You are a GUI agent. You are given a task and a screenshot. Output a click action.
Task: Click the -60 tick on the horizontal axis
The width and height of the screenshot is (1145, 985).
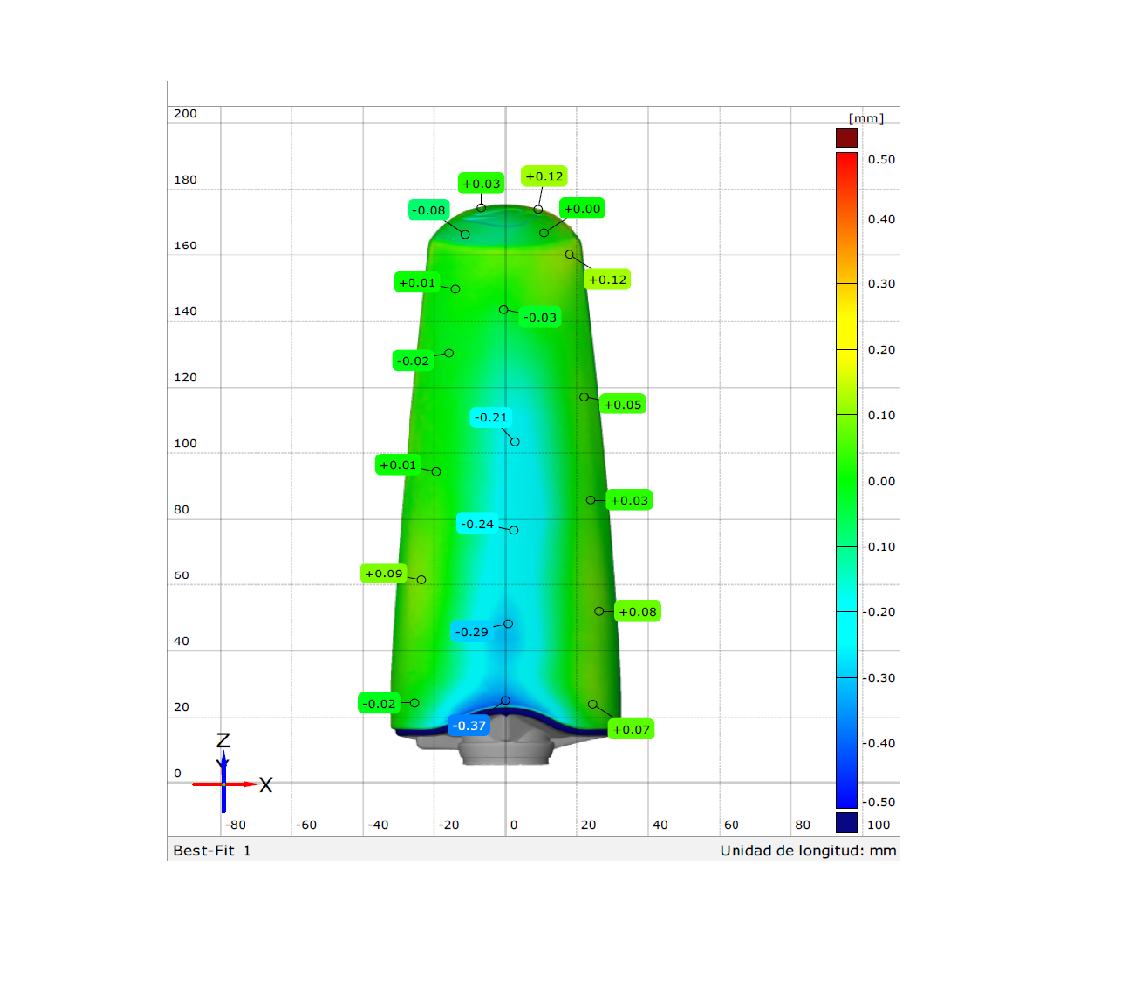pos(307,824)
